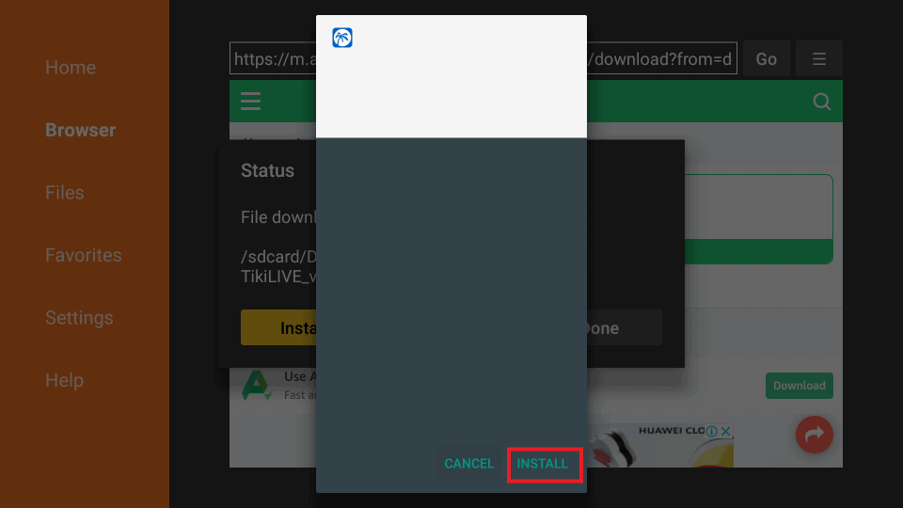The width and height of the screenshot is (903, 508).
Task: Click the TikiLIVE palm tree app icon
Action: [342, 38]
